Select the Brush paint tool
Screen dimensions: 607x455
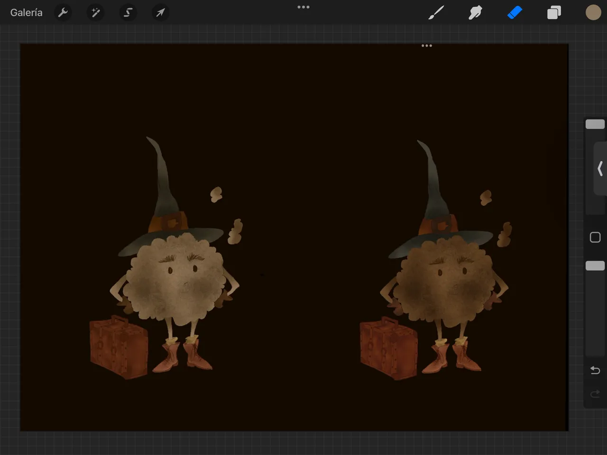[x=436, y=13]
